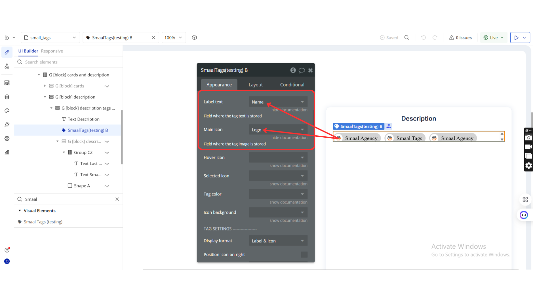The image size is (533, 300).
Task: Undo the last change
Action: 423,38
